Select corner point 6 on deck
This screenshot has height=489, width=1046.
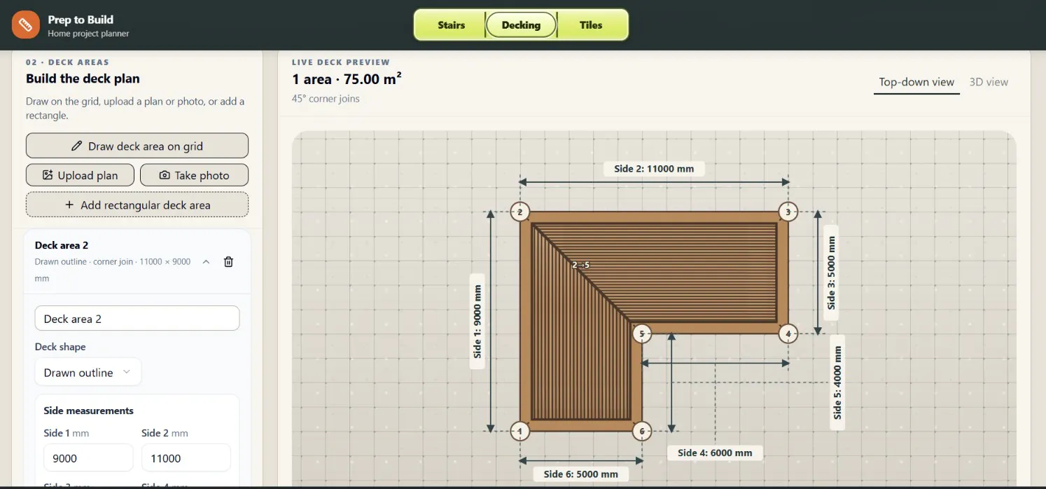point(642,430)
